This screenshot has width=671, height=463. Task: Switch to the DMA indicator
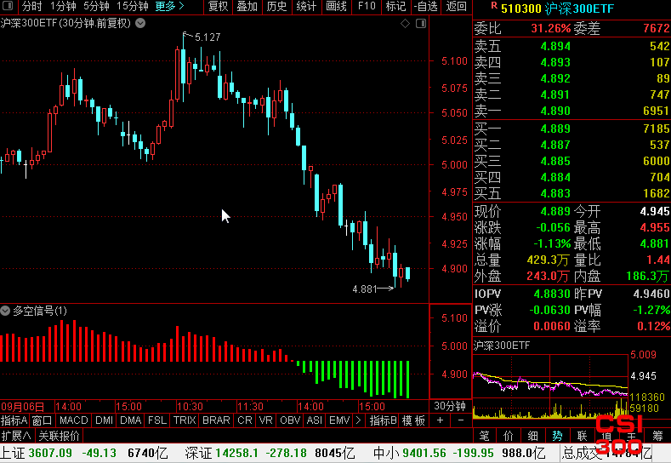(130, 420)
